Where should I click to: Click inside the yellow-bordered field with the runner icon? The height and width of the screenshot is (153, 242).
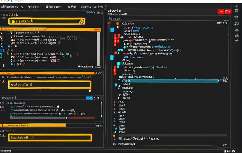(46, 21)
